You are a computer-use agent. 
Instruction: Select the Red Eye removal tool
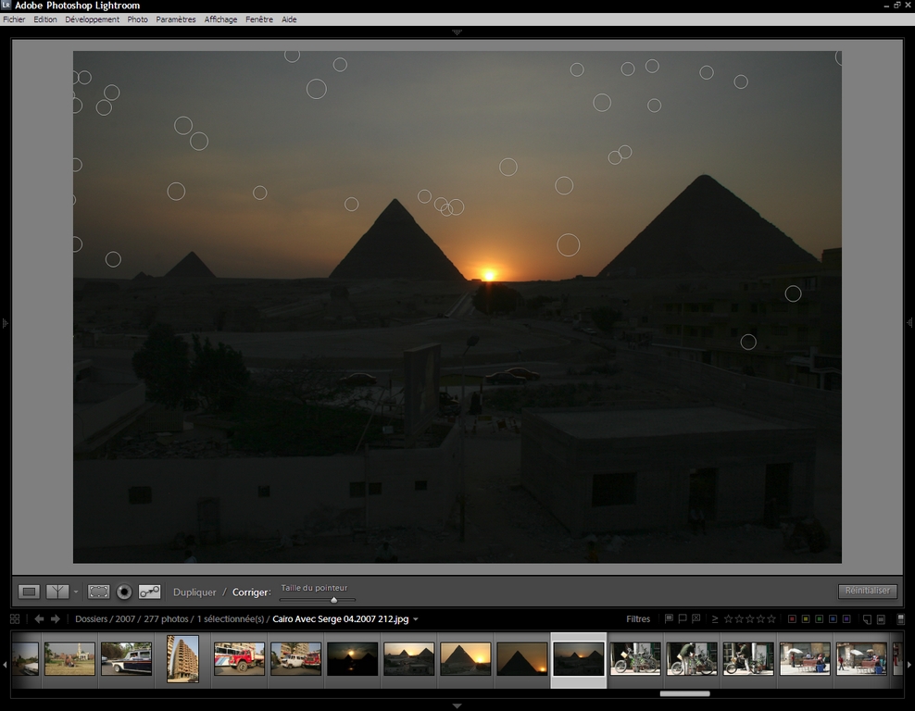point(124,592)
